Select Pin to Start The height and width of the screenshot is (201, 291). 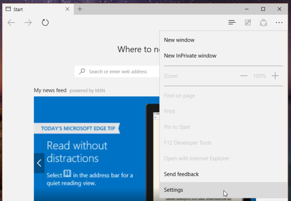224,127
